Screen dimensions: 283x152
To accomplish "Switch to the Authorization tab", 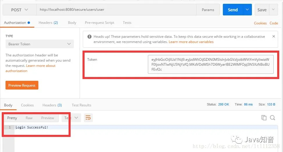I will click(17, 23).
